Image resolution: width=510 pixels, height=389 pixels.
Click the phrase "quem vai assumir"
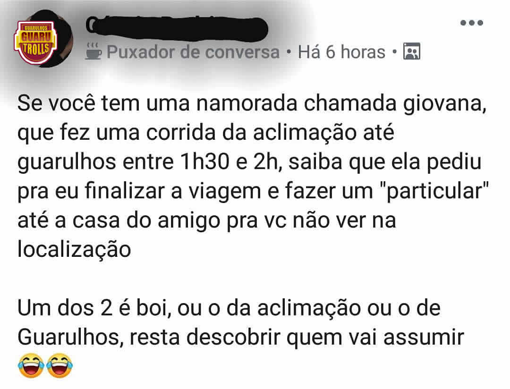point(375,337)
